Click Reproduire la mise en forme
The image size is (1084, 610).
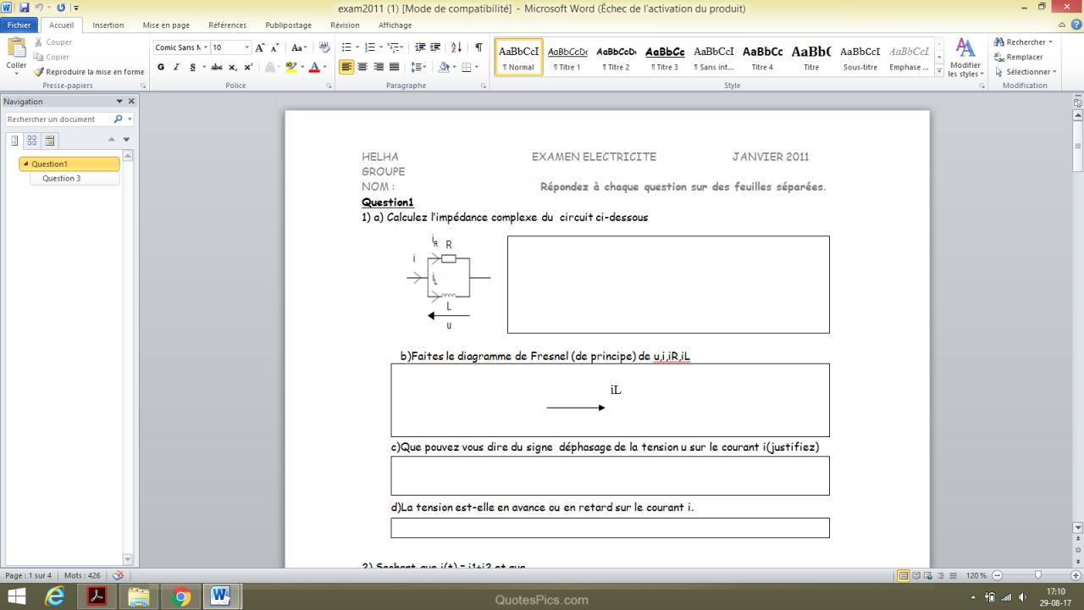[88, 72]
